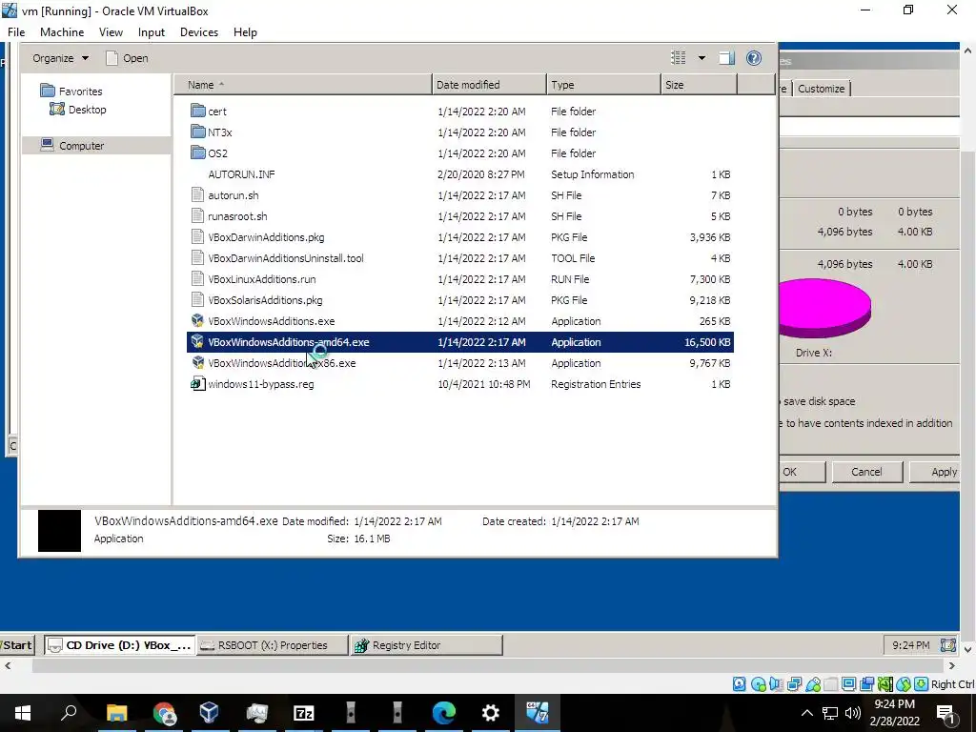Open Microsoft Edge from host taskbar
The width and height of the screenshot is (976, 732).
pos(444,713)
